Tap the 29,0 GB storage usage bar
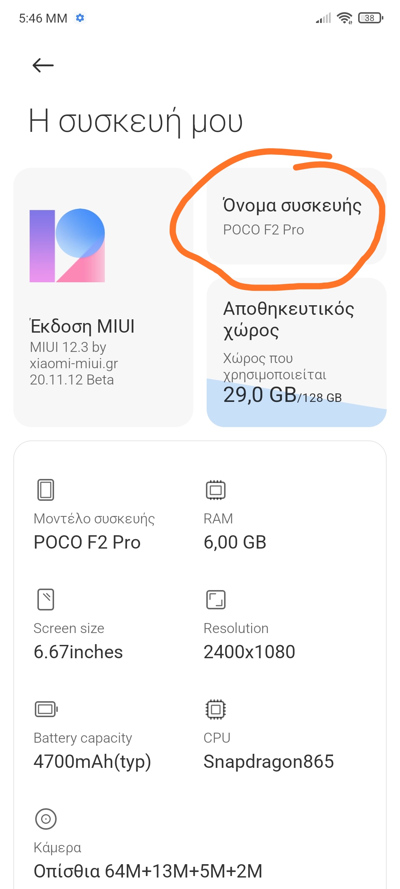The height and width of the screenshot is (889, 400). coord(296,407)
